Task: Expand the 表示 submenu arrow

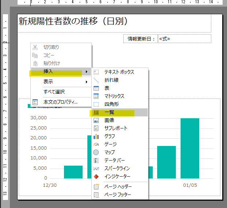Action: 87,82
